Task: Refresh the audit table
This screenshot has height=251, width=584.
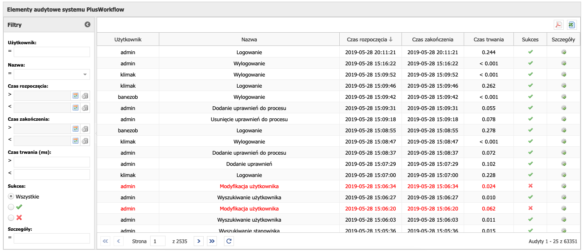Action: 229,241
